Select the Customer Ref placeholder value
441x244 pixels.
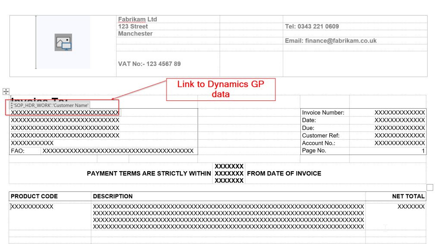(x=400, y=135)
